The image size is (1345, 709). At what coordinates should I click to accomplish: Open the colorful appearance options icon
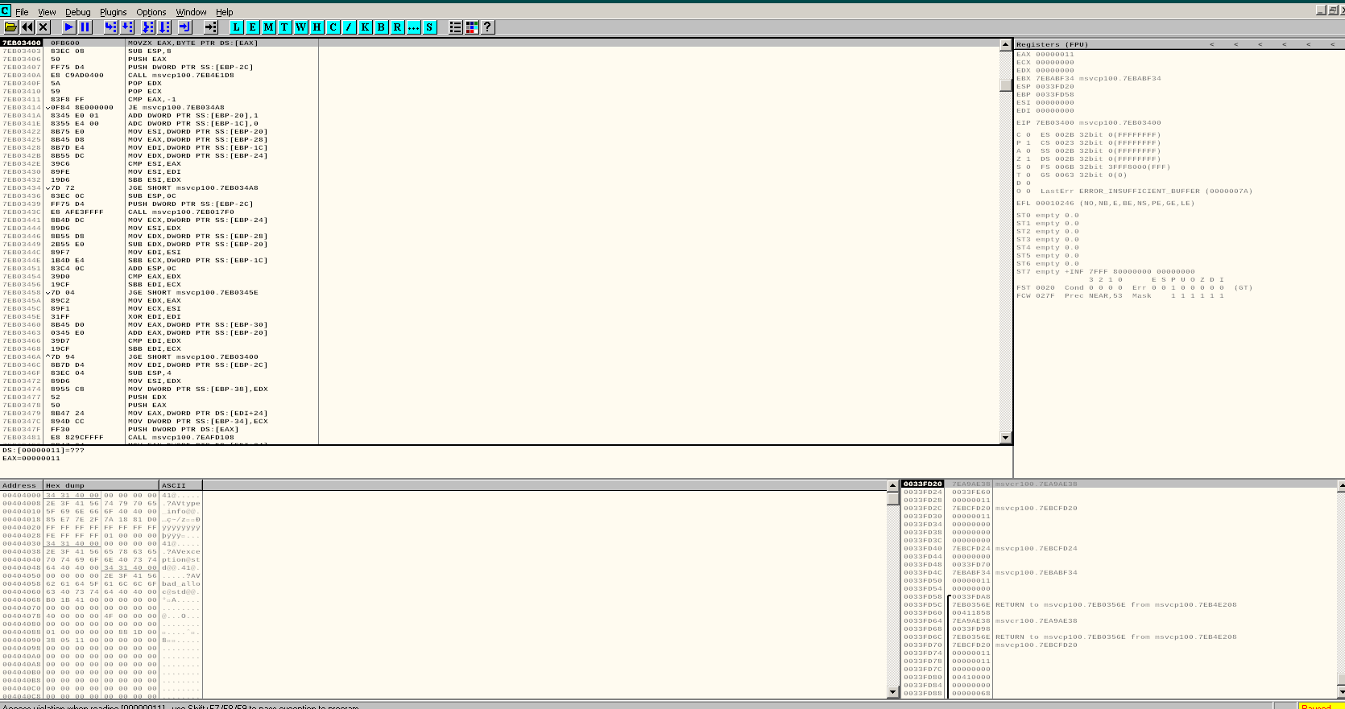(x=472, y=27)
